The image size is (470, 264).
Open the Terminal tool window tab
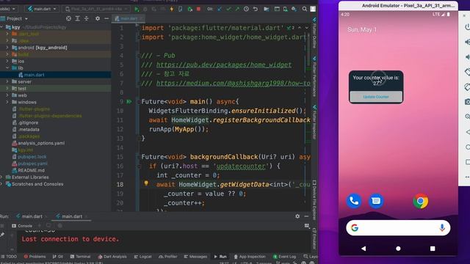(80, 257)
